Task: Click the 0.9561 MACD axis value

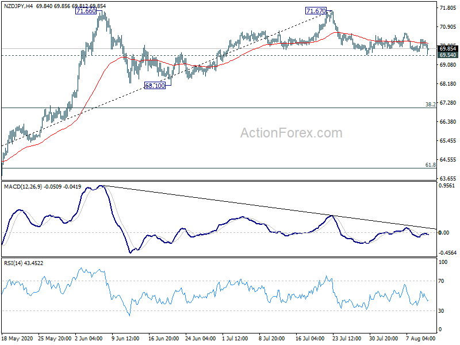Action: (x=447, y=185)
